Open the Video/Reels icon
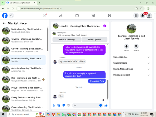 77,16
